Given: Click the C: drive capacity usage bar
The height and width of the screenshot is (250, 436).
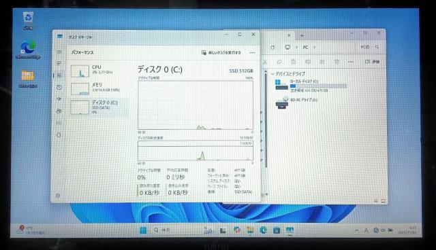Looking at the screenshot, I should click(x=318, y=86).
